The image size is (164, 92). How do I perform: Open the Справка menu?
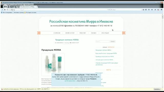31,4
